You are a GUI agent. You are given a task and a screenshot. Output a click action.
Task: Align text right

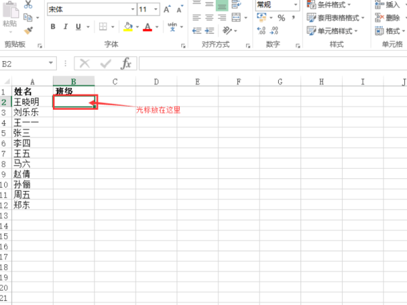[222, 18]
